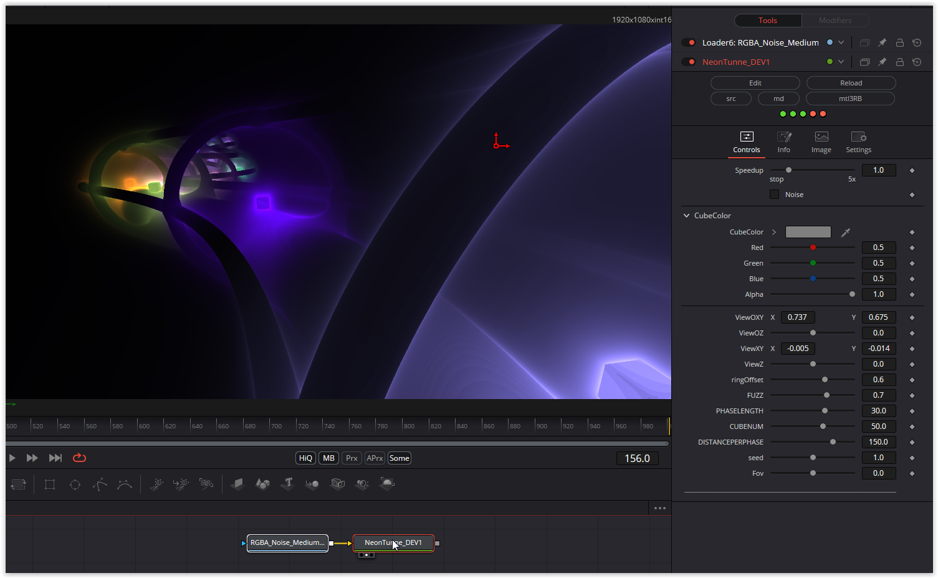Open the Controls tab
Image resolution: width=938 pixels, height=578 pixels.
[747, 143]
